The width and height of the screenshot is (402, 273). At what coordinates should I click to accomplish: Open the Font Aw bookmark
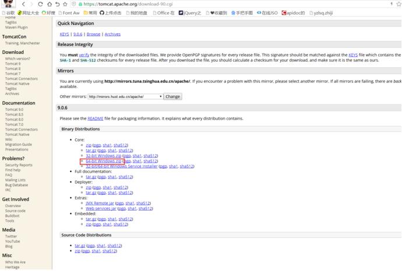(x=69, y=13)
